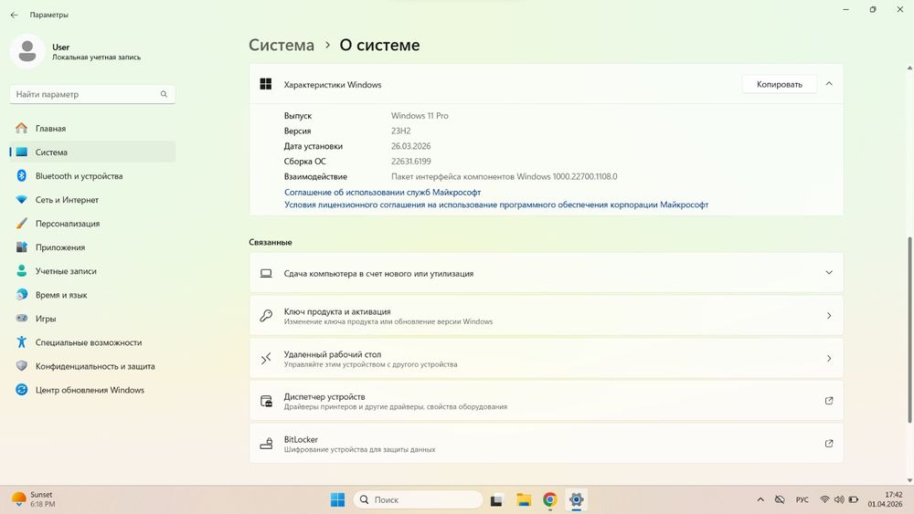Show hidden tray icons chevron
This screenshot has width=914, height=514.
(760, 499)
